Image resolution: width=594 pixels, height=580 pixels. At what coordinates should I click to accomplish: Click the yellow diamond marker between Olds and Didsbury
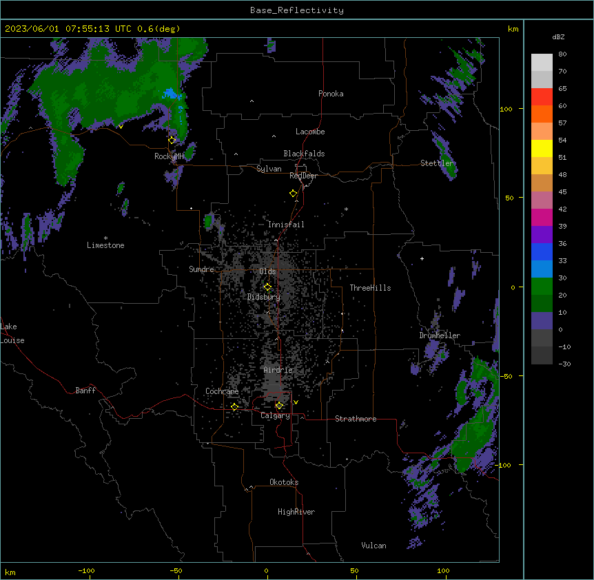tap(267, 287)
